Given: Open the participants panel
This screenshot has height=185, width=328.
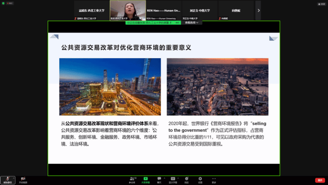Looking at the screenshot, I should click(x=132, y=179).
